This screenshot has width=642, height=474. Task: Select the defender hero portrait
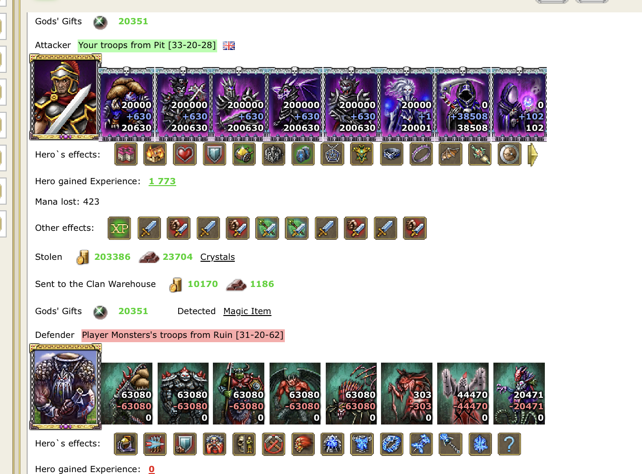pos(66,386)
